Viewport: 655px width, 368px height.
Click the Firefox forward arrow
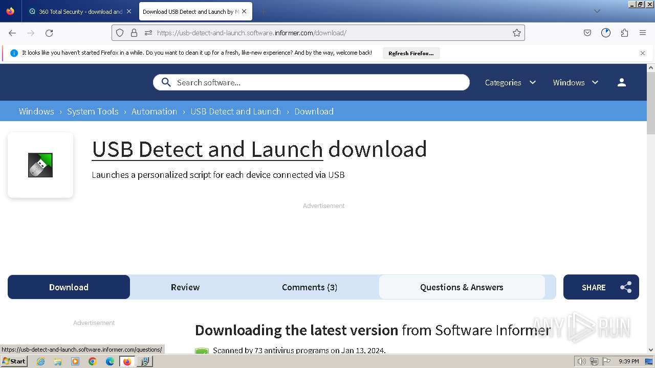pos(31,33)
